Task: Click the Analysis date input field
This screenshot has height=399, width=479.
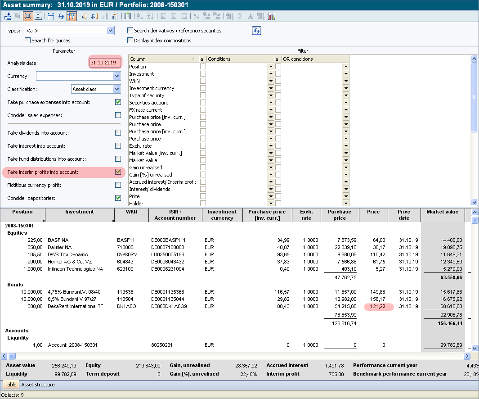Action: [x=105, y=63]
